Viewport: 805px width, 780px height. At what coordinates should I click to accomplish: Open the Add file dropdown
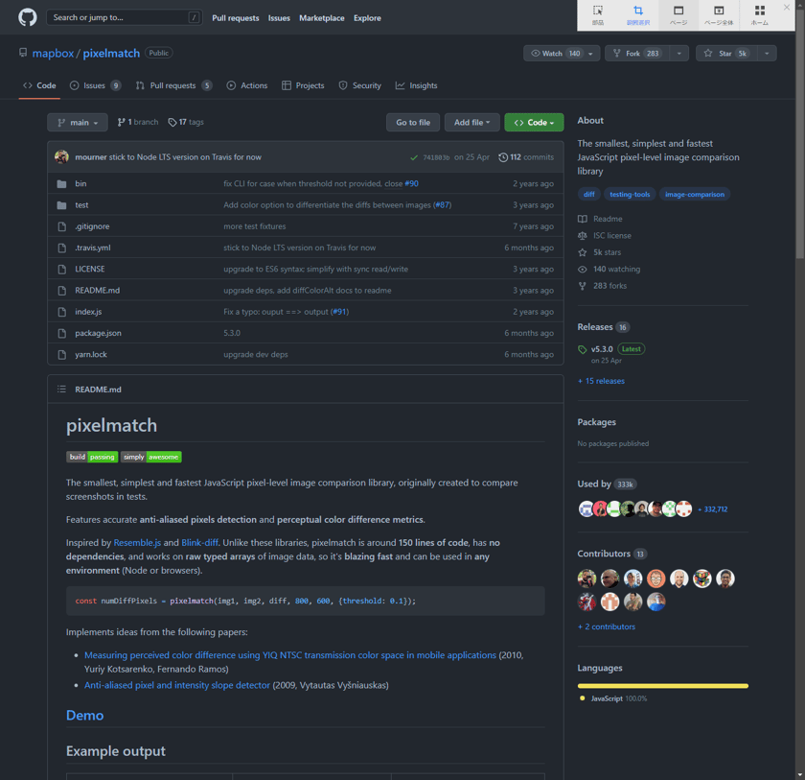[471, 122]
